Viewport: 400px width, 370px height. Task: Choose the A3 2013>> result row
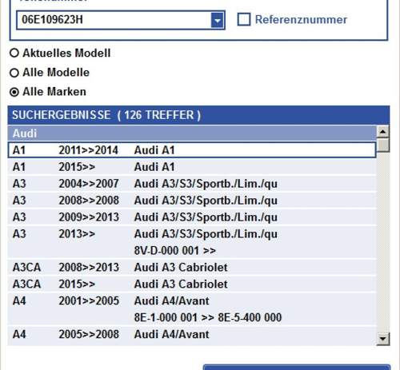tap(192, 242)
